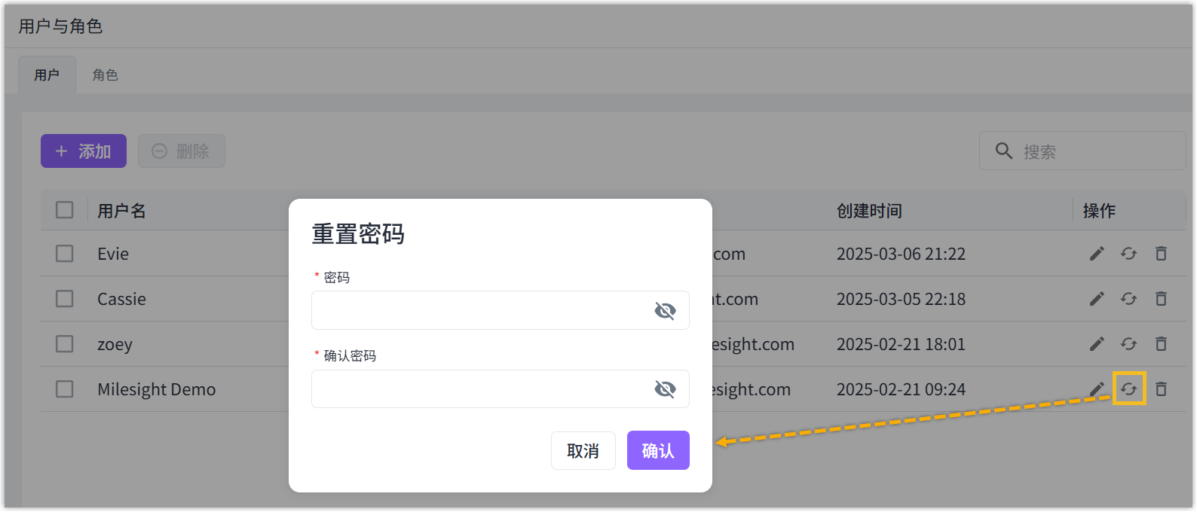The image size is (1197, 512).
Task: Delete Milesight Demo via trash icon
Action: (x=1161, y=389)
